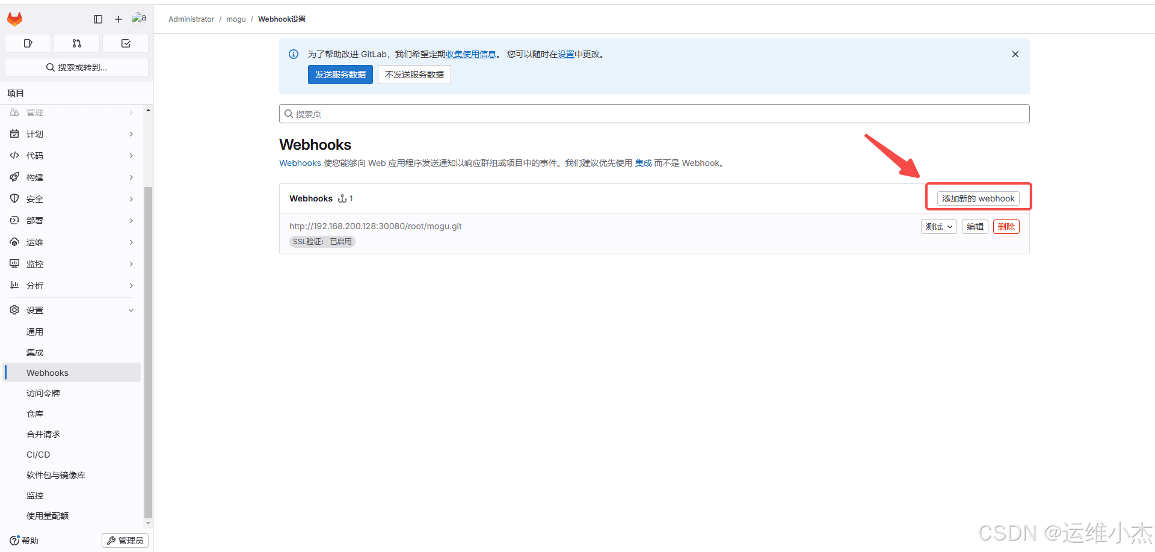Screen dimensions: 1155x552
Task: Click the 运维 operations icon
Action: 14,242
